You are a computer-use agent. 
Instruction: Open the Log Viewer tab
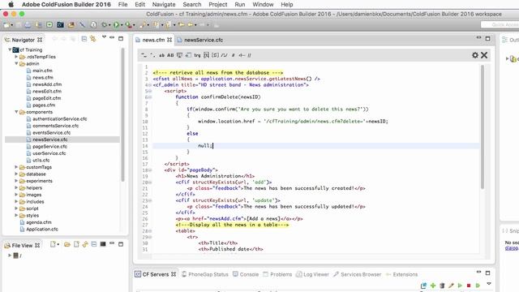312,274
